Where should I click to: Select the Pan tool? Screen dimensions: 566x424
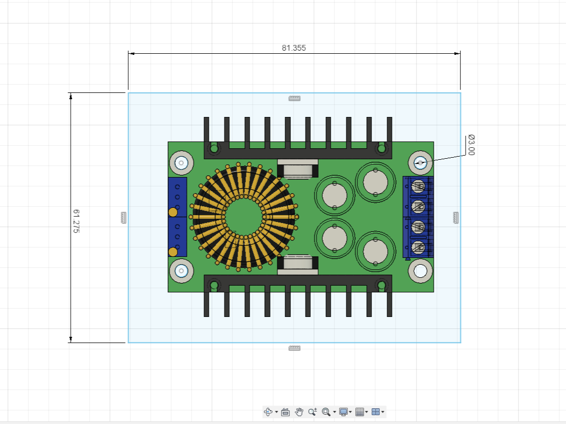(x=299, y=412)
